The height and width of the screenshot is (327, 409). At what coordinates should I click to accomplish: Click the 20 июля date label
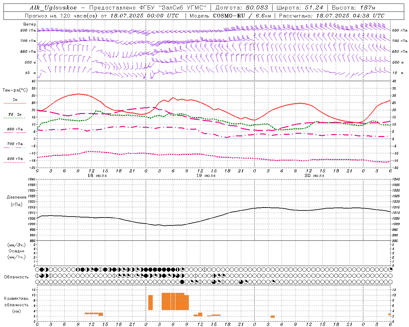[314, 176]
